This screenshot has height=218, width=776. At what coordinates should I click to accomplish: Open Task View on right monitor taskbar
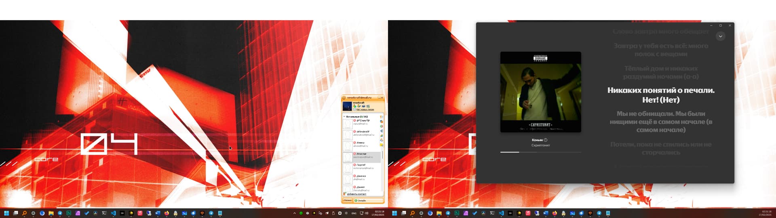click(403, 213)
